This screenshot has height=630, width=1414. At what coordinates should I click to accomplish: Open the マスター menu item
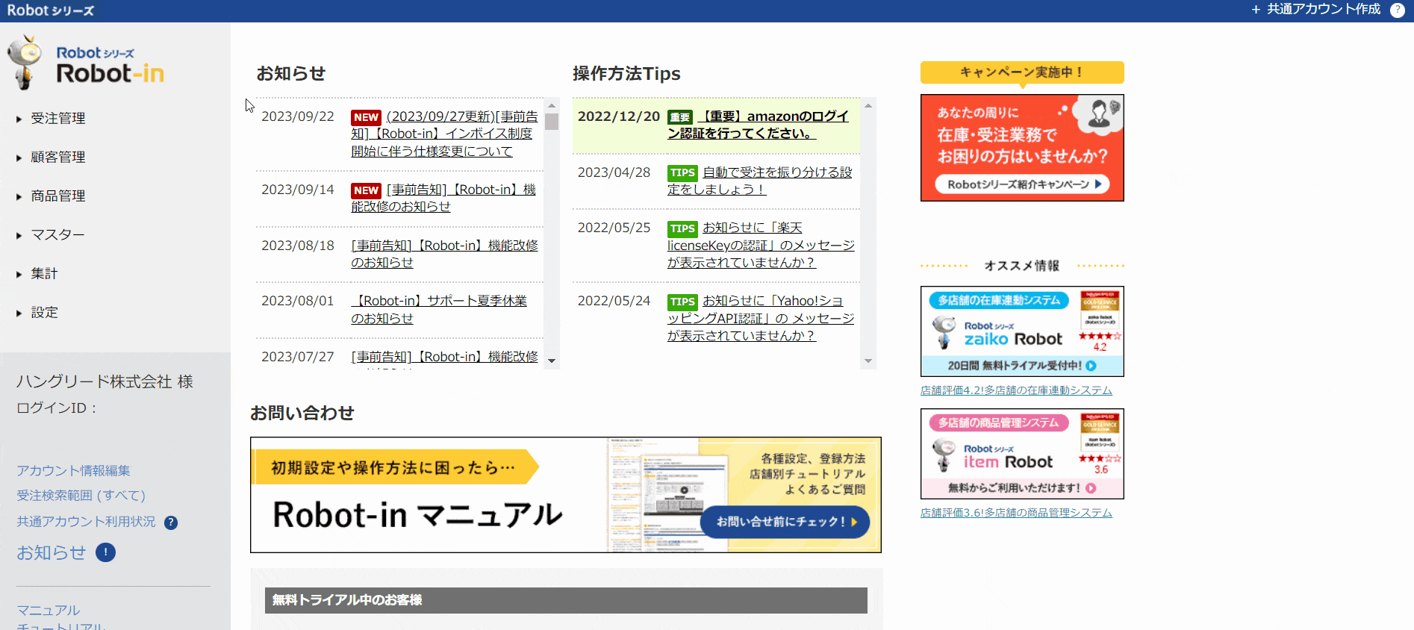point(57,235)
